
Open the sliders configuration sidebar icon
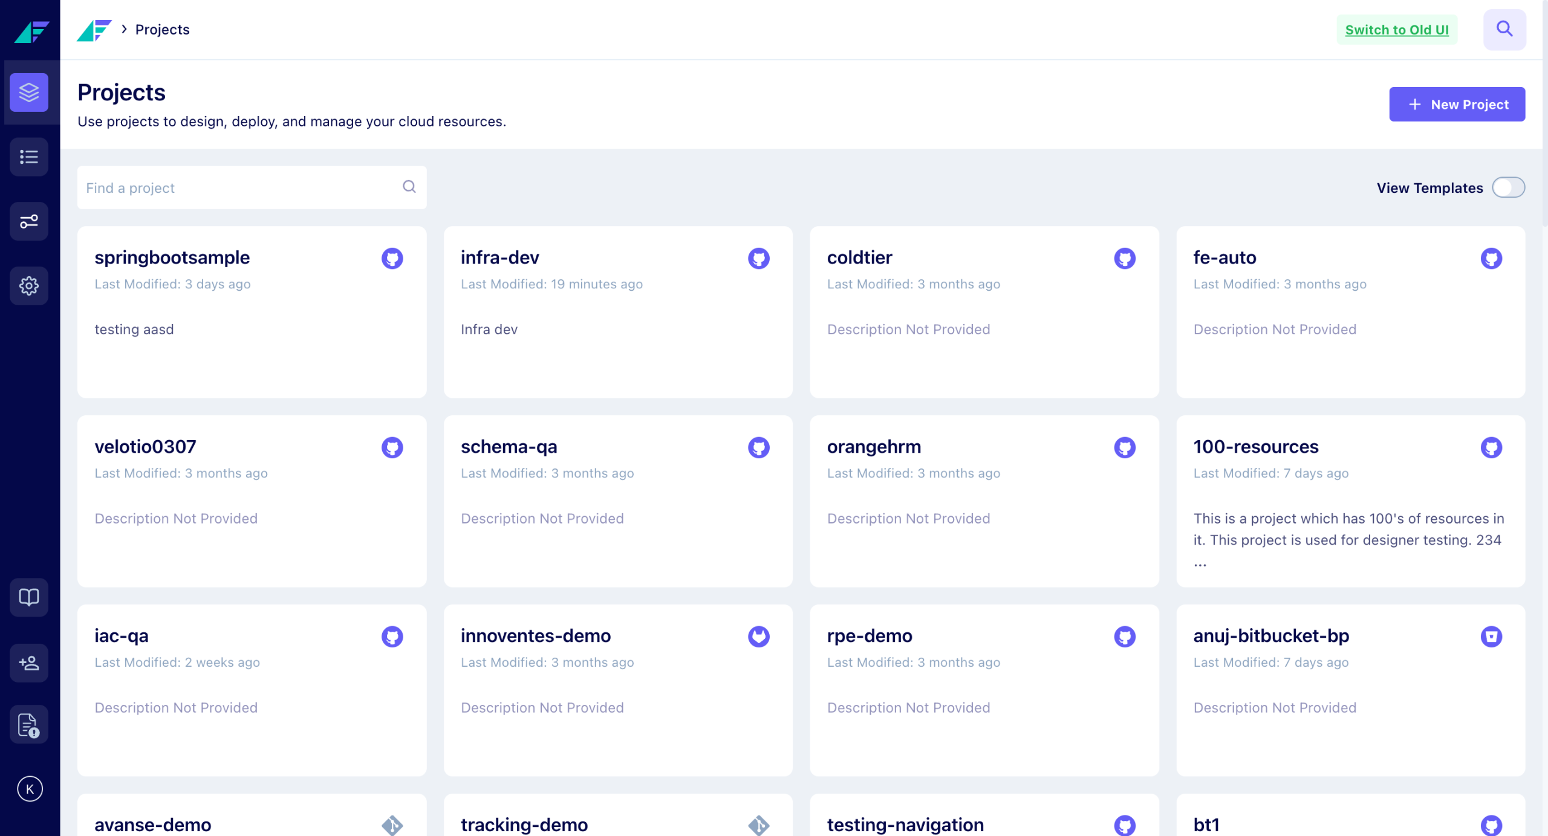[29, 221]
